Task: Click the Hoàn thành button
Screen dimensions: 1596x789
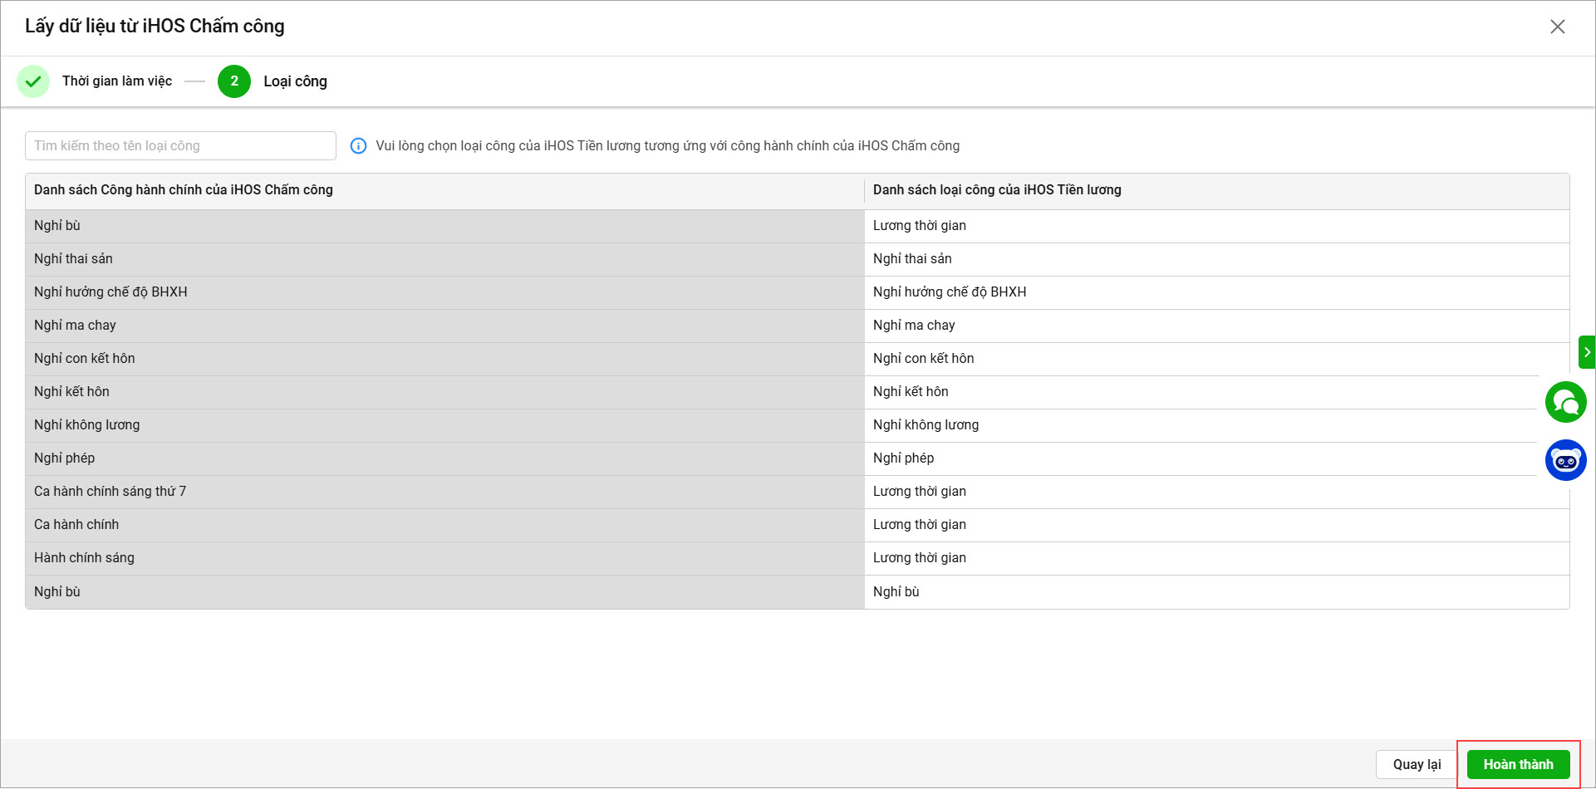Action: [1518, 764]
